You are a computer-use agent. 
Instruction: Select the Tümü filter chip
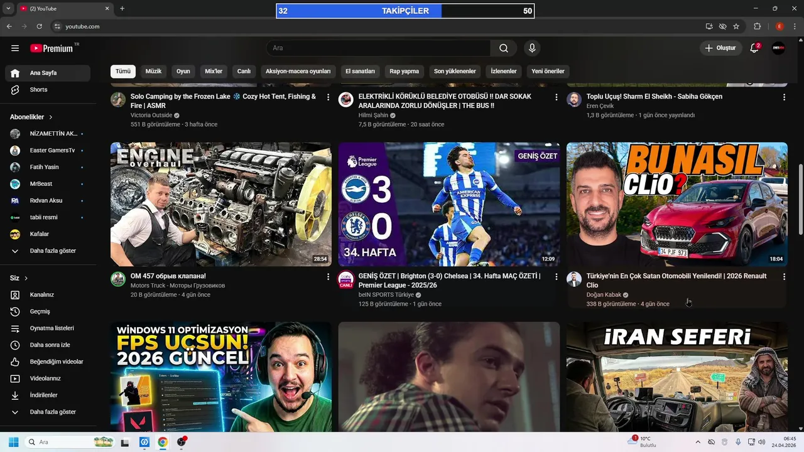[x=123, y=71]
